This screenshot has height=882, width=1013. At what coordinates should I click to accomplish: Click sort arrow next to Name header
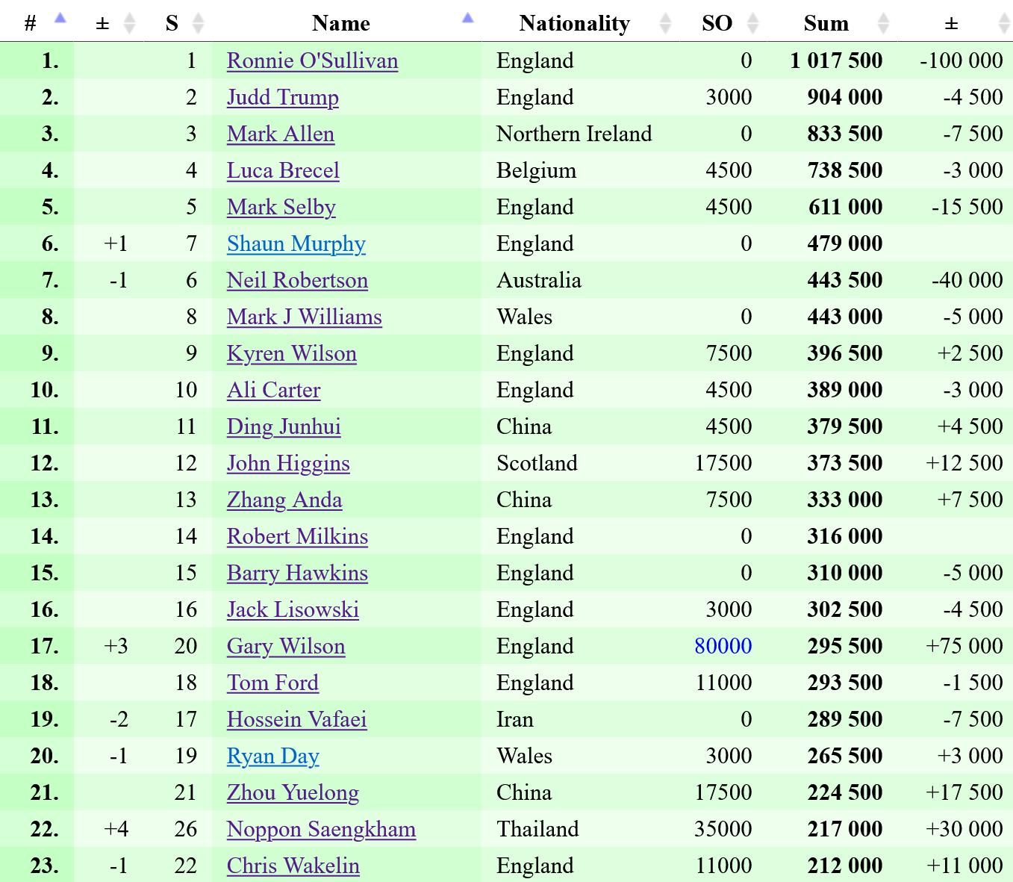pos(468,19)
